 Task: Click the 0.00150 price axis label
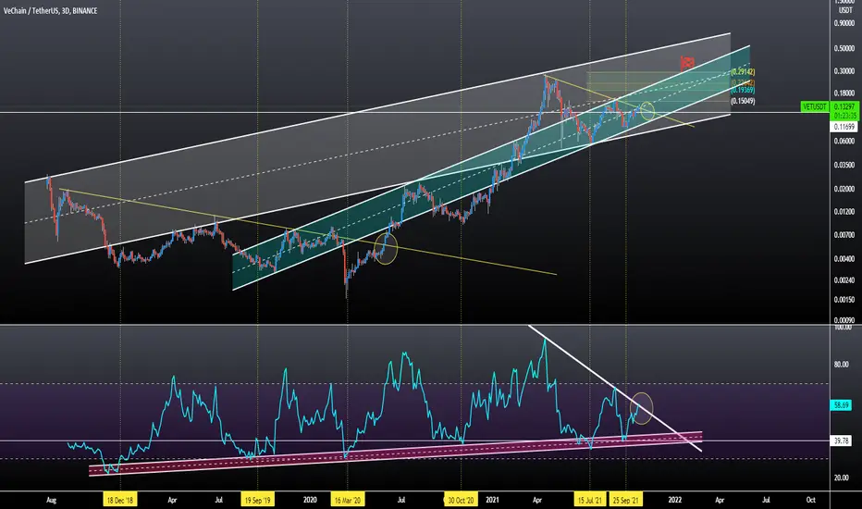(x=844, y=300)
